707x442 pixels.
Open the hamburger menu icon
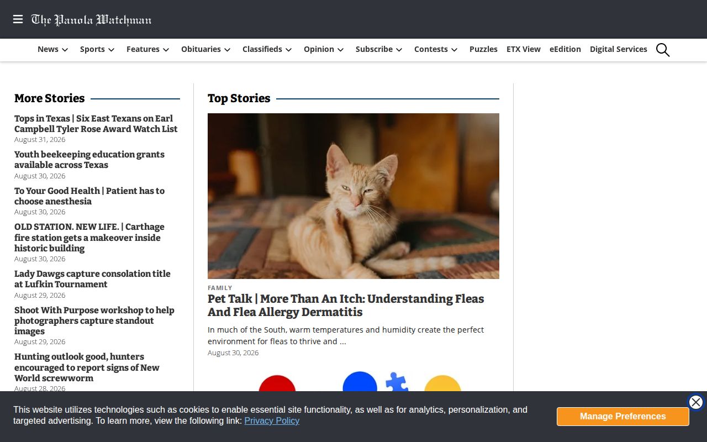(x=18, y=19)
